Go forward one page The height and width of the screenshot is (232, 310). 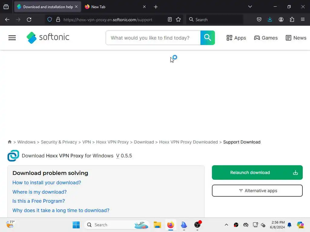point(18,20)
